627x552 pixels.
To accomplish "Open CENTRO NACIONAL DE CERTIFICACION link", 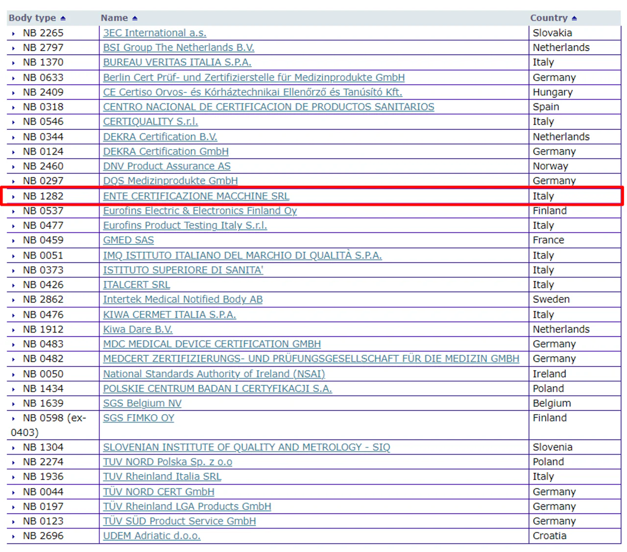I will click(x=268, y=107).
